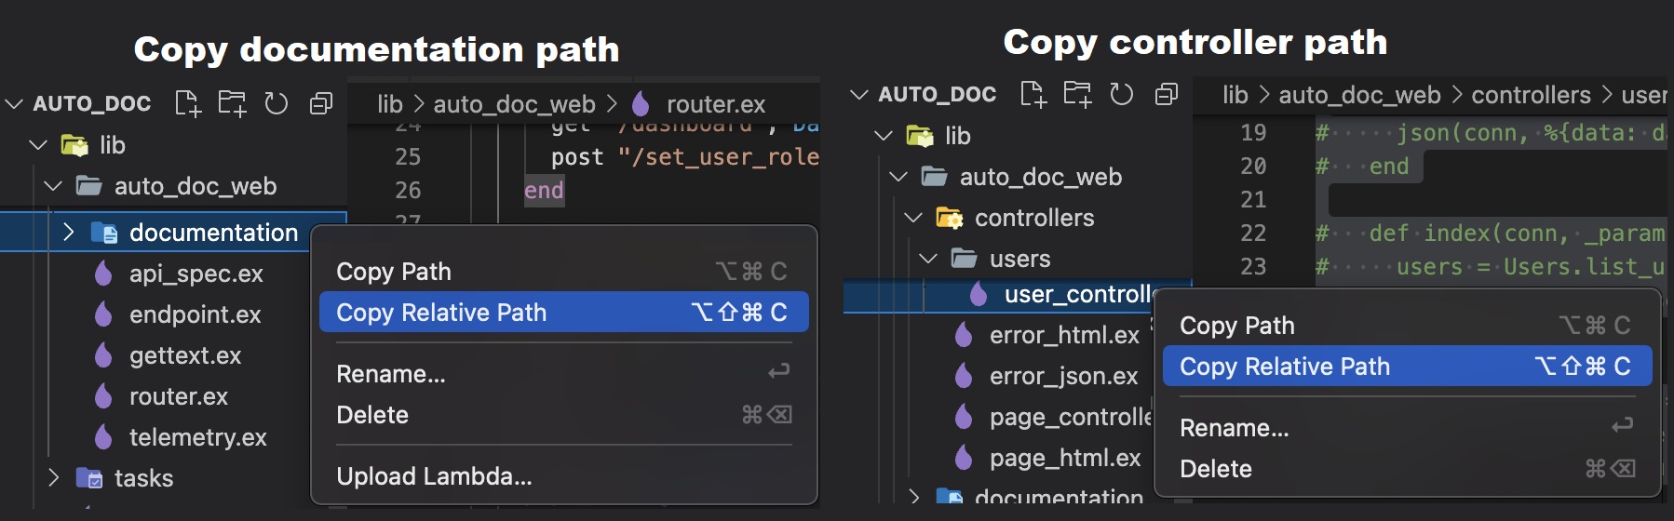The height and width of the screenshot is (521, 1674).
Task: Choose Delete in right context menu
Action: tap(1407, 469)
